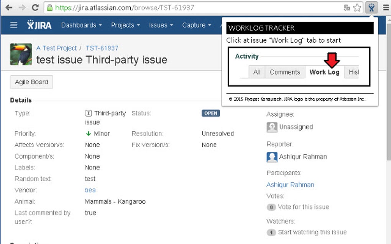Click the toucan project avatar
The image size is (391, 244).
pyautogui.click(x=21, y=54)
